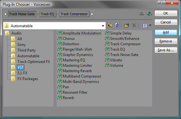Click the up-one-level folder icon
The width and height of the screenshot is (181, 119).
pyautogui.click(x=110, y=25)
